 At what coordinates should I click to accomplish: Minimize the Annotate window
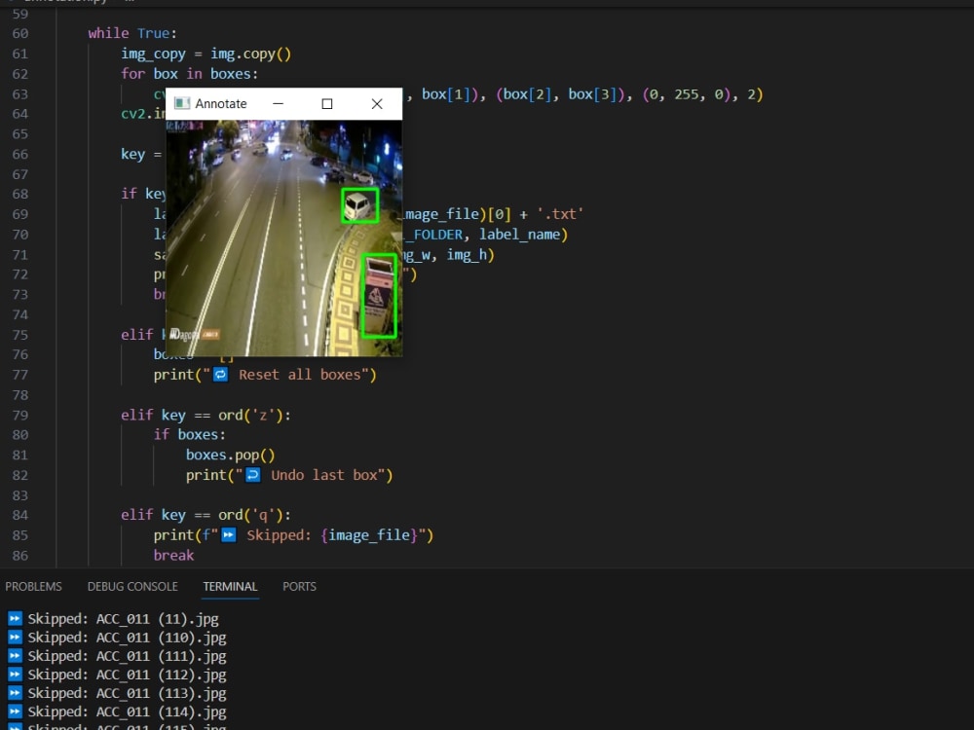pos(279,104)
